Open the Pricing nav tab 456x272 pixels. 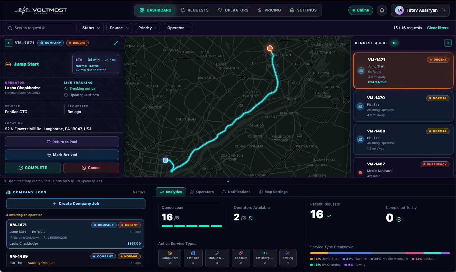pyautogui.click(x=269, y=10)
